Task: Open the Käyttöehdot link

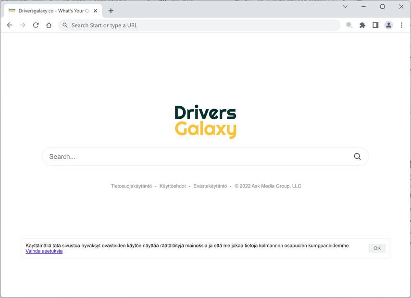Action: point(173,186)
